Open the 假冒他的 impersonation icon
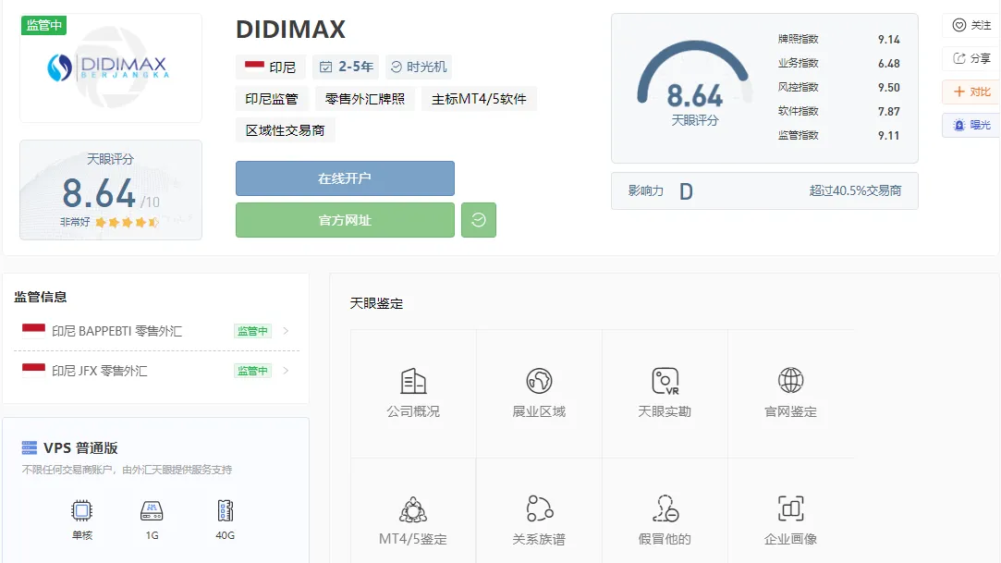 pos(665,508)
